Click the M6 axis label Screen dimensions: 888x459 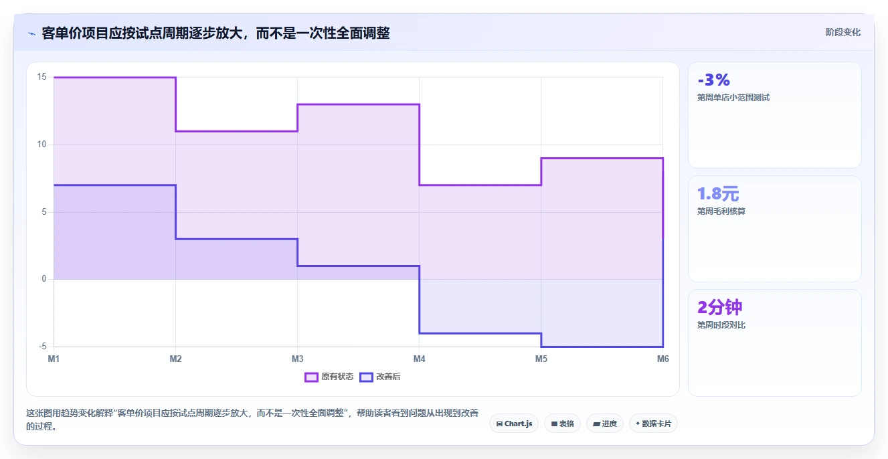click(662, 359)
